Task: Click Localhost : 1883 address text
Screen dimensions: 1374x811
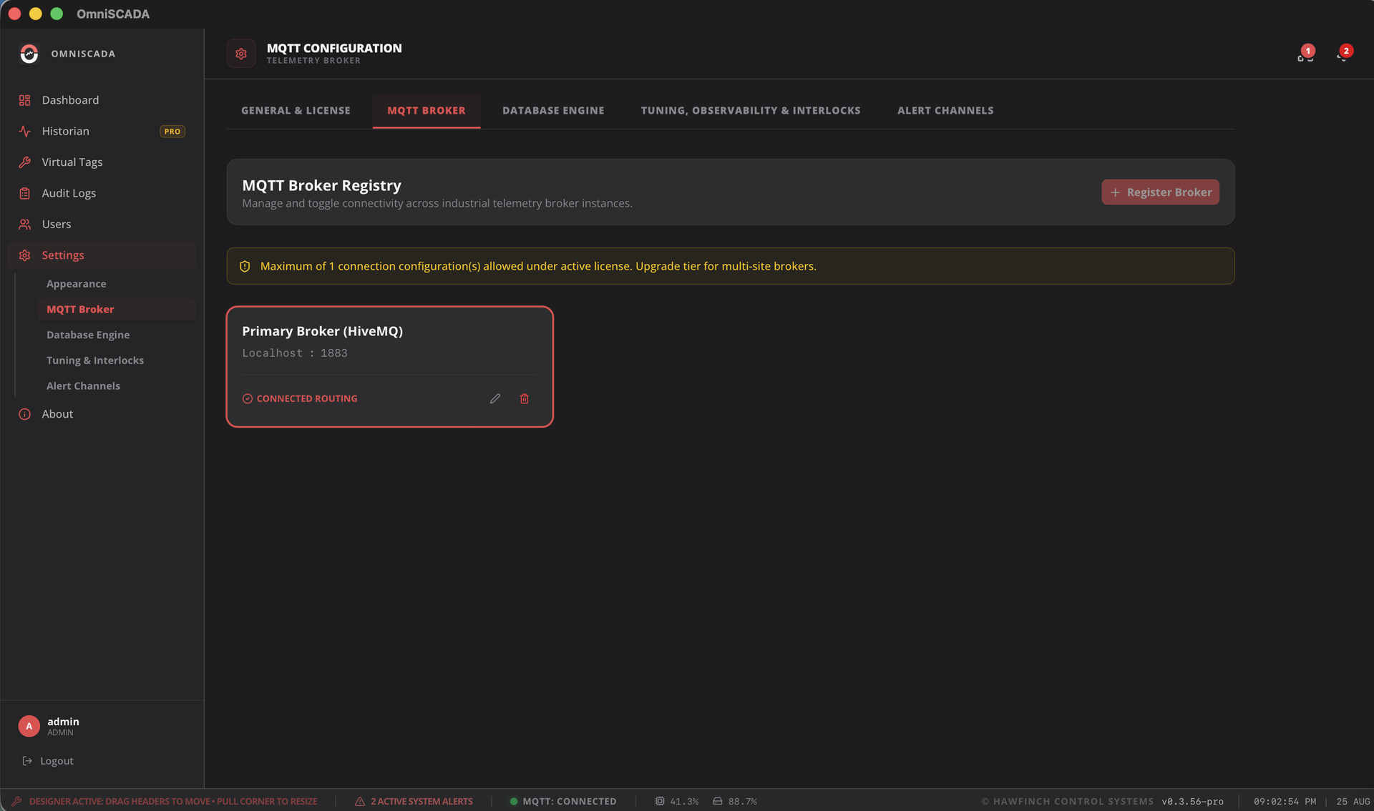Action: point(295,353)
